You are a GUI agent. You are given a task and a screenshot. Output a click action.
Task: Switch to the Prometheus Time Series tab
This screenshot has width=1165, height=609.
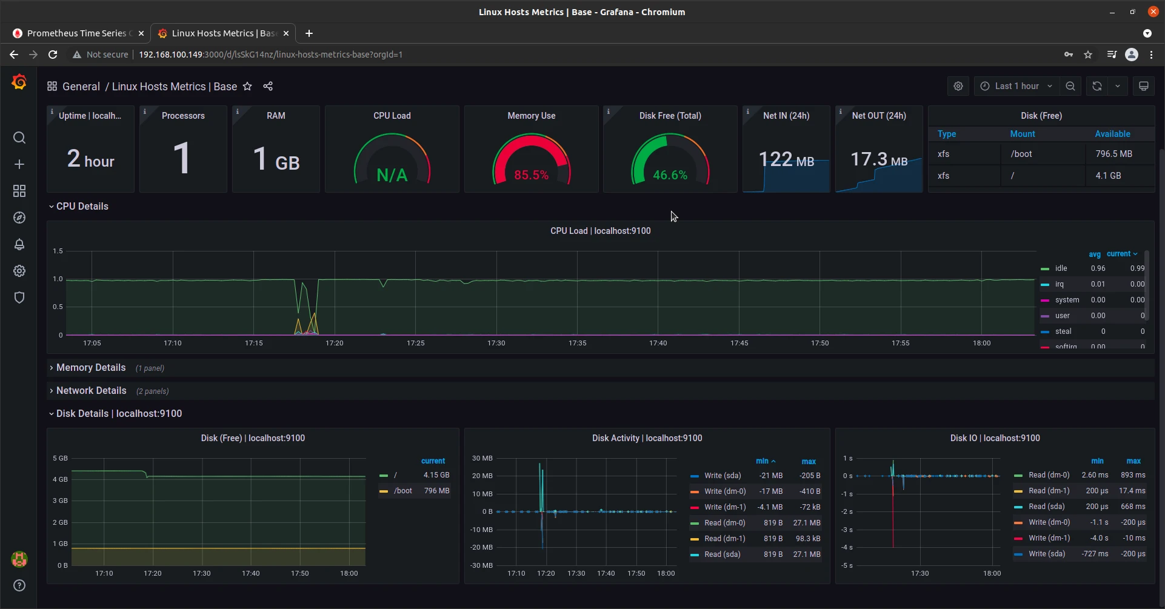76,33
